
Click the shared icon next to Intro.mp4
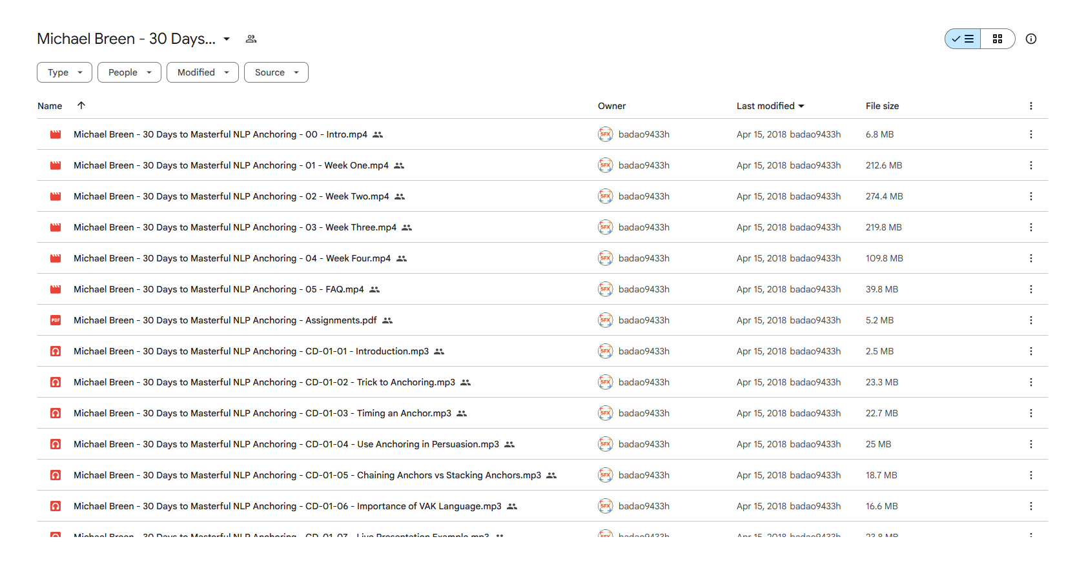point(378,134)
